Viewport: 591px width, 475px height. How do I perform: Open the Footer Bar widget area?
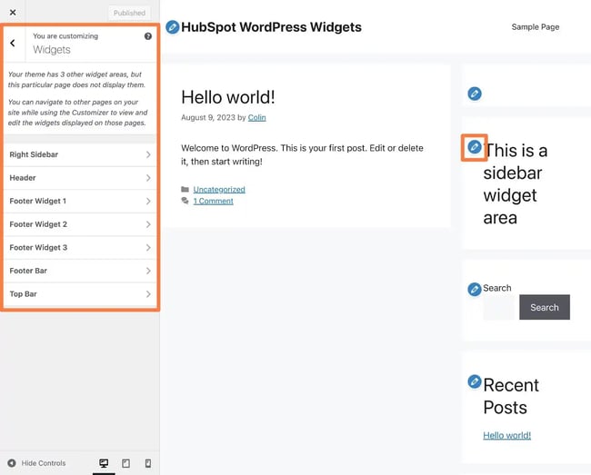80,271
